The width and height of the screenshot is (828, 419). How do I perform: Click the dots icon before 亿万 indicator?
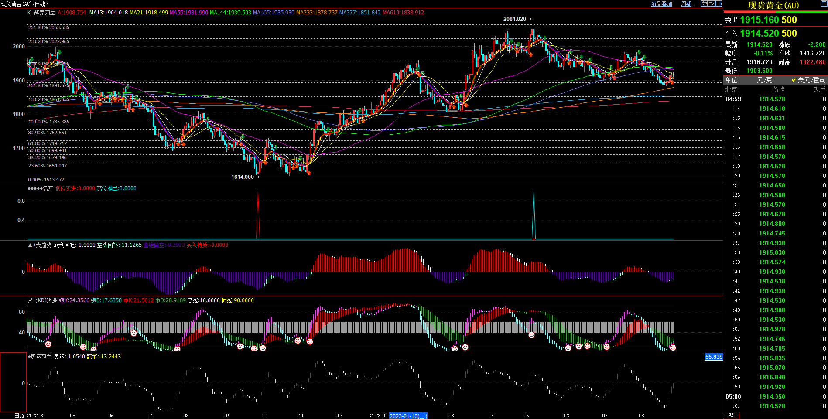(34, 188)
